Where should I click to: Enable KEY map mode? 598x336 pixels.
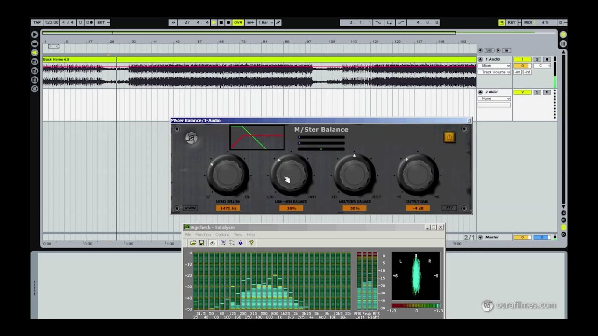click(x=512, y=22)
